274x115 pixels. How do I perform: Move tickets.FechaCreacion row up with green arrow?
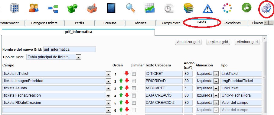point(121,95)
